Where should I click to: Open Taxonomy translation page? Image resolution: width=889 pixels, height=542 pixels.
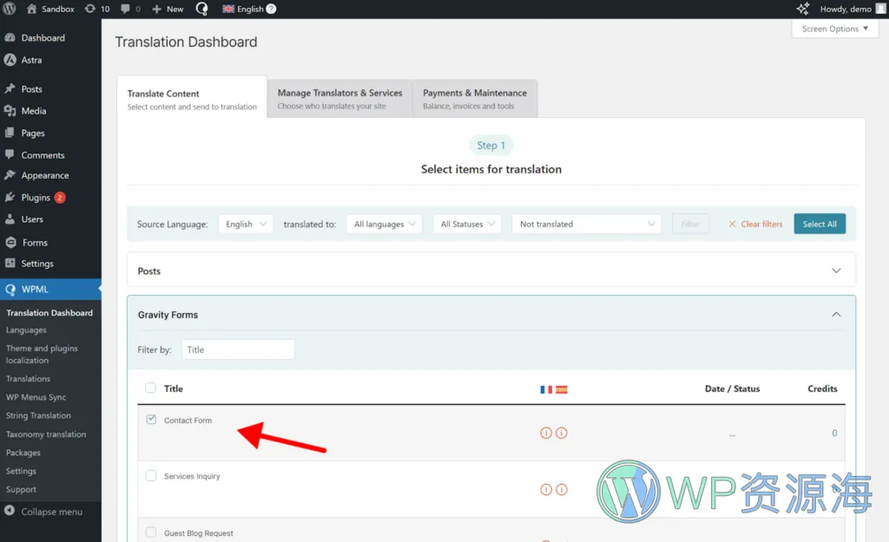pyautogui.click(x=46, y=434)
